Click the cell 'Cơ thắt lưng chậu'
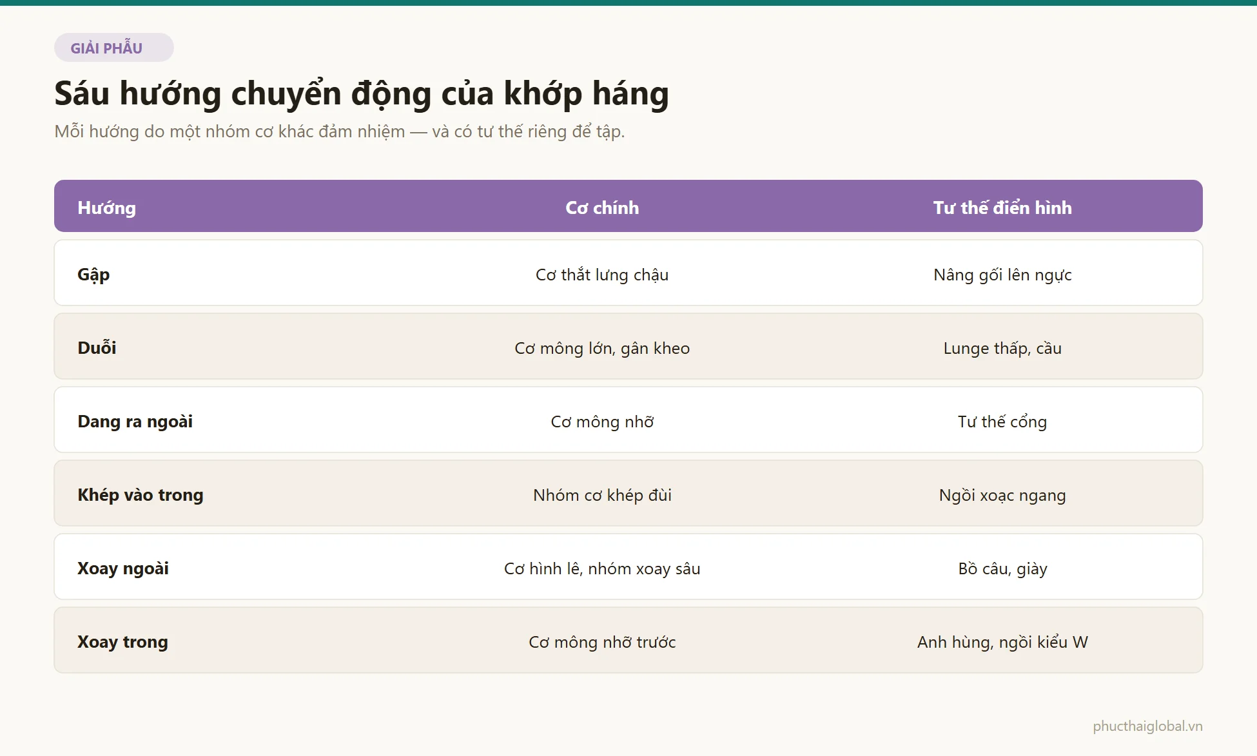This screenshot has height=756, width=1257. [602, 275]
